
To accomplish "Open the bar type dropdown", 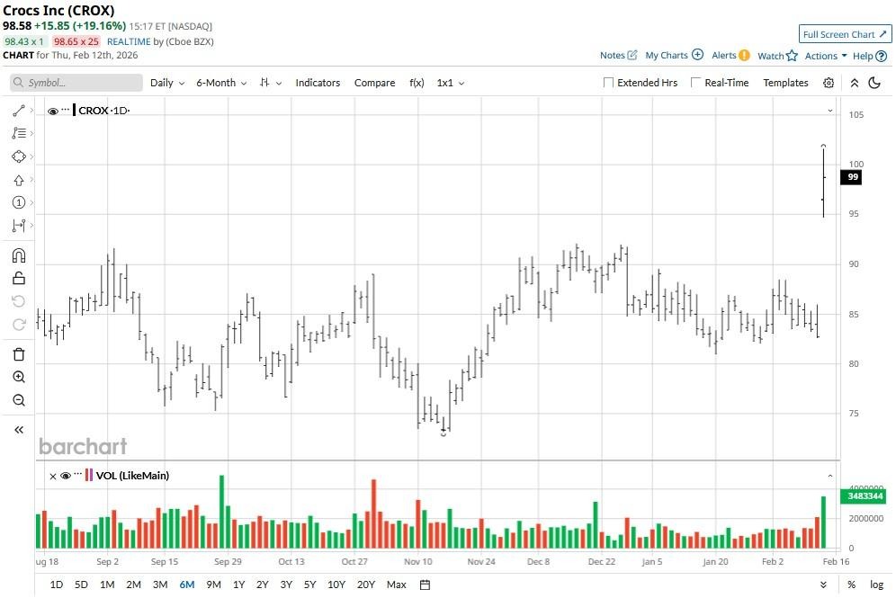I will pyautogui.click(x=270, y=83).
